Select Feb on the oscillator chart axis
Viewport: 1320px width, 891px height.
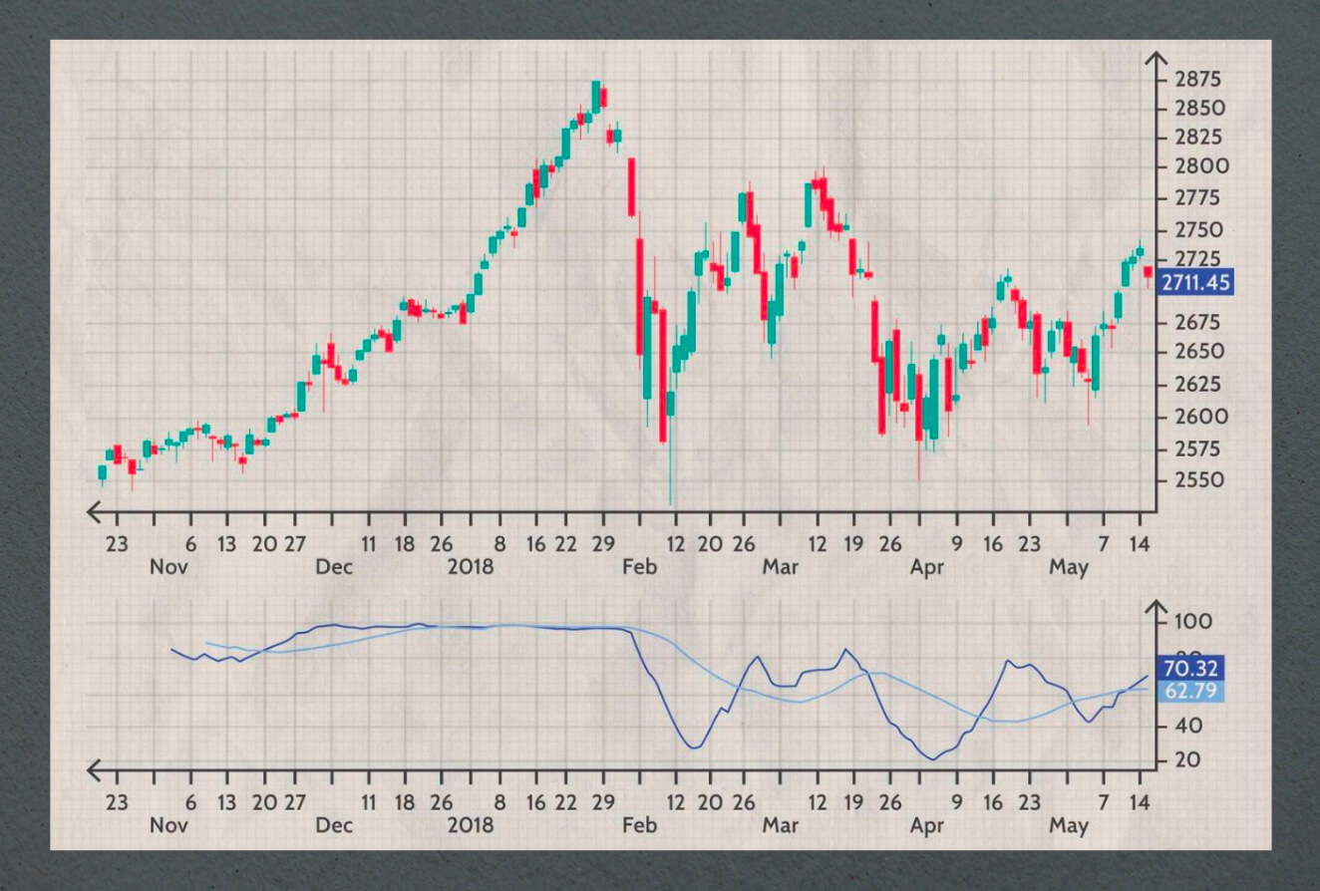click(639, 825)
